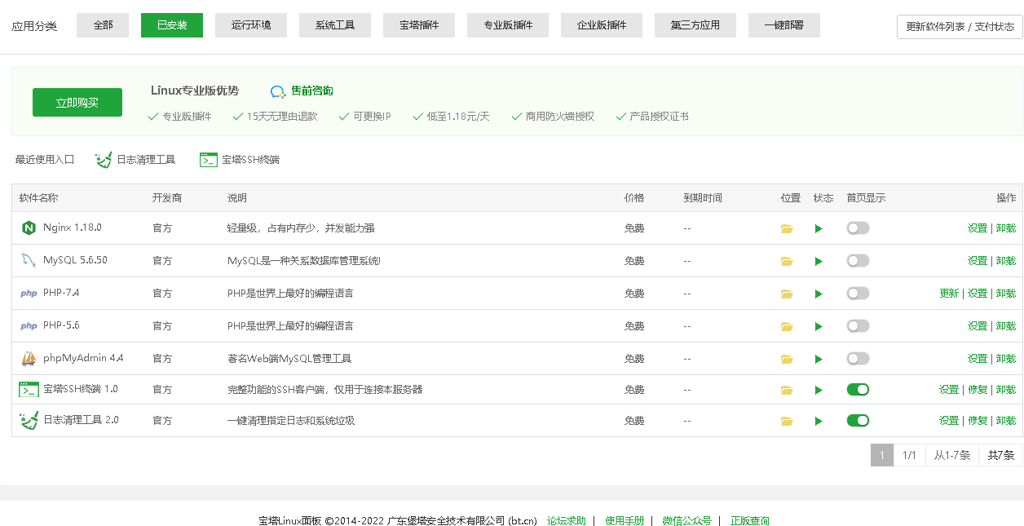This screenshot has height=526, width=1024.
Task: Switch to 宝塔插件 category tab
Action: 419,25
